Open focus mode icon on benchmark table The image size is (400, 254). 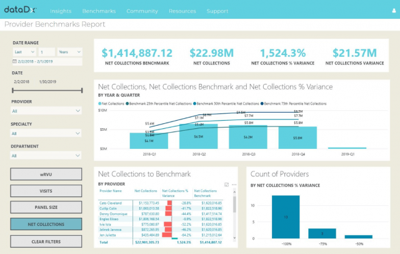point(226,185)
